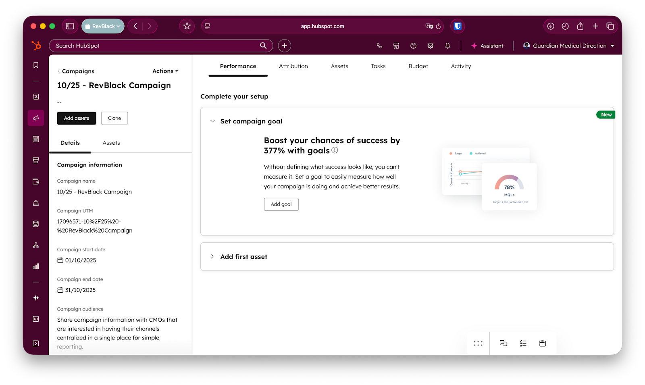Viewport: 645px width, 385px height.
Task: Open the Marketing megaphone icon in sidebar
Action: click(36, 118)
